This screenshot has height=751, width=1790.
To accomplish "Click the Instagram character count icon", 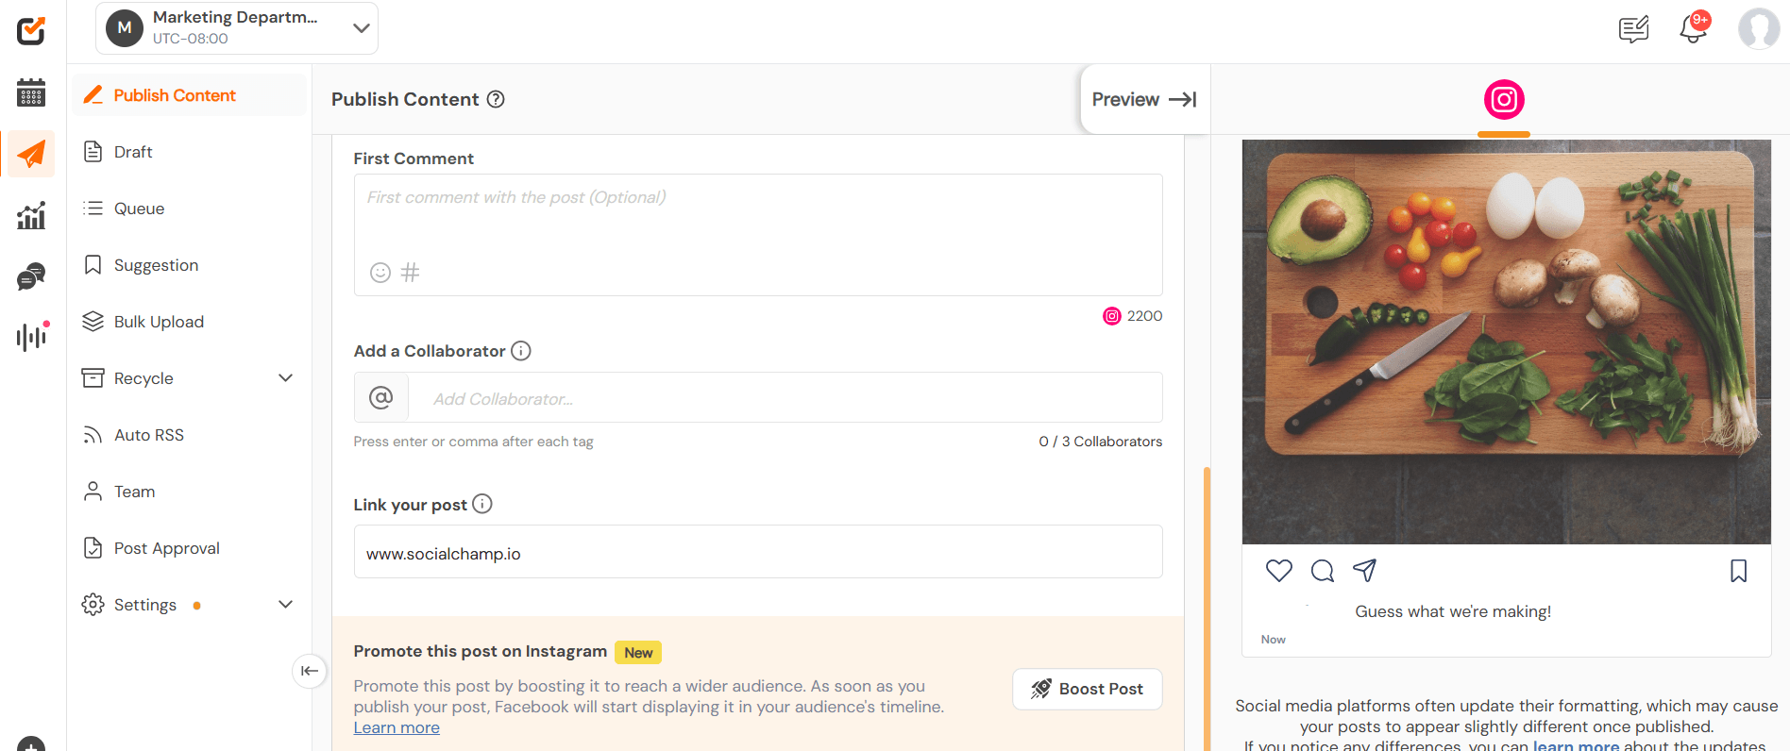I will click(1112, 316).
